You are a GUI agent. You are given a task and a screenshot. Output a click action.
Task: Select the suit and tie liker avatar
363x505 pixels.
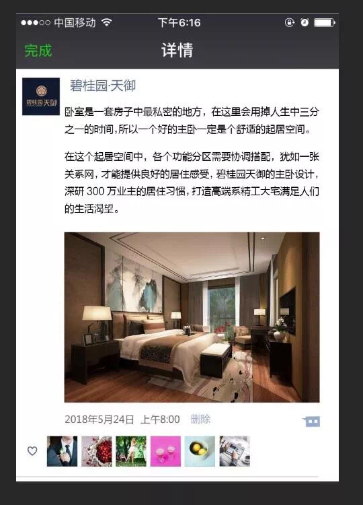62,451
